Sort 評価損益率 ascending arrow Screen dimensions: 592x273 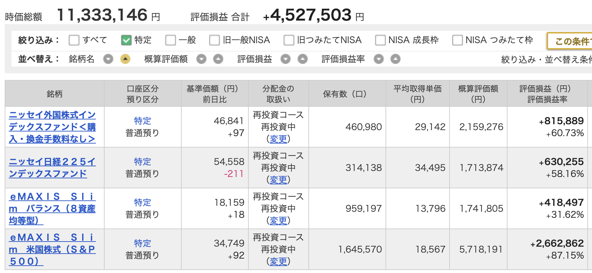(x=396, y=59)
